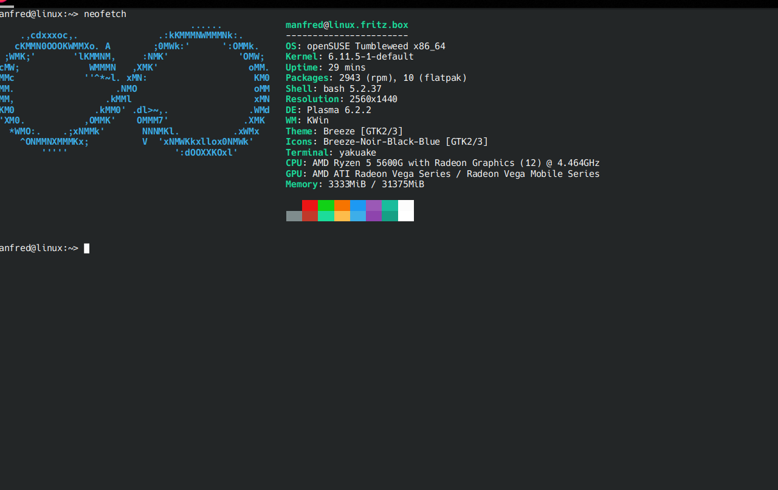The image size is (778, 490).
Task: Click the bright green color block
Action: coord(326,205)
